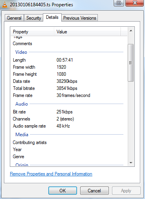Switch to the Security tab
The image size is (145, 199).
pyautogui.click(x=34, y=18)
